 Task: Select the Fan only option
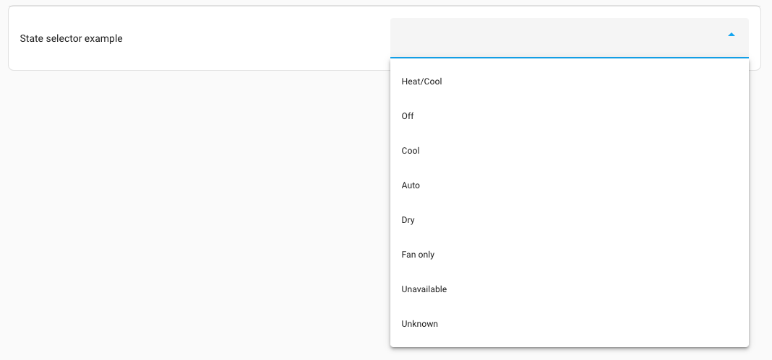pos(418,255)
